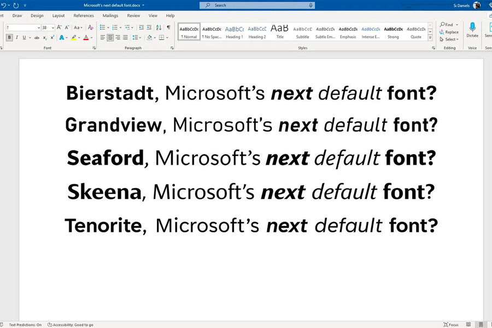Screen dimensions: 492x328
Task: Apply red font color
Action: point(86,38)
